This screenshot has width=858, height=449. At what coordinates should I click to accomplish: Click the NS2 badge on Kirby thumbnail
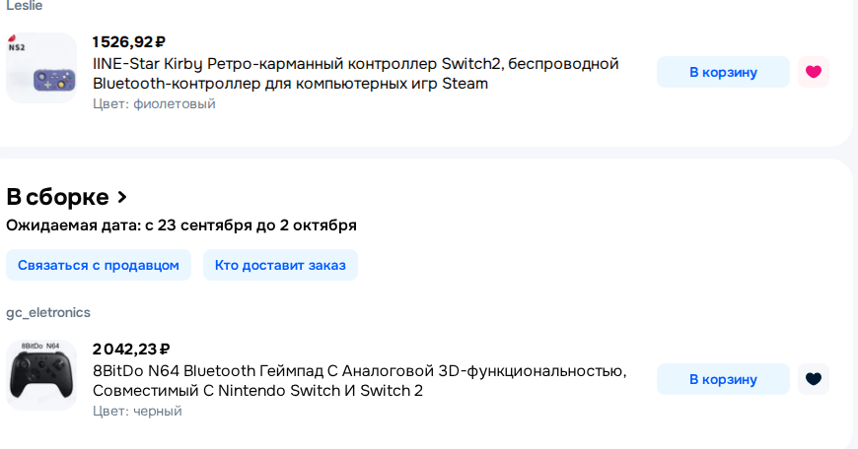(18, 45)
